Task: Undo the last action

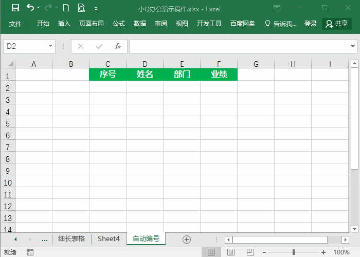Action: 30,8
